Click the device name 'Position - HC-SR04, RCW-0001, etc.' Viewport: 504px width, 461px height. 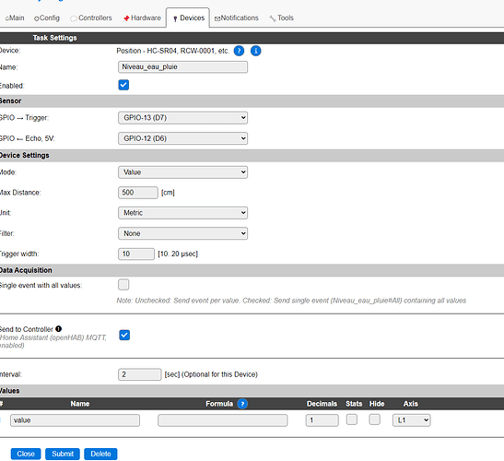click(x=173, y=51)
